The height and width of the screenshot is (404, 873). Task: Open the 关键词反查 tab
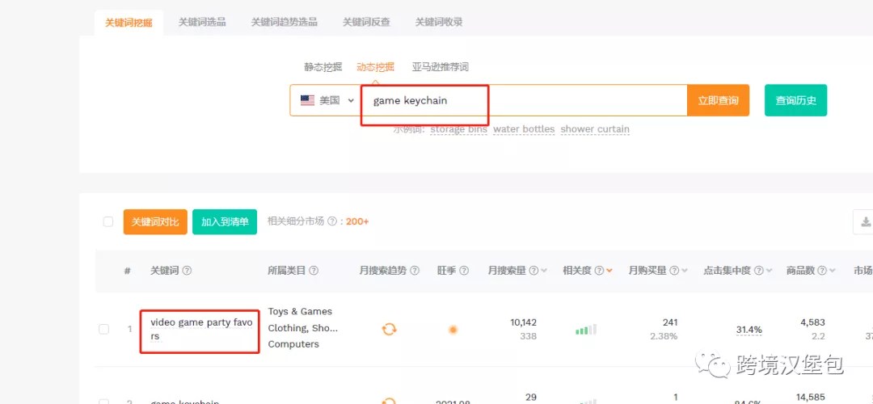point(366,23)
